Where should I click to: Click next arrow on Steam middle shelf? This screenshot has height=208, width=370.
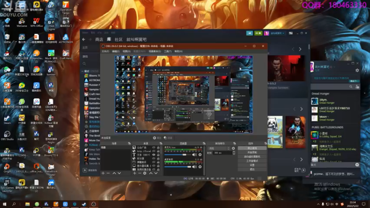(x=302, y=109)
